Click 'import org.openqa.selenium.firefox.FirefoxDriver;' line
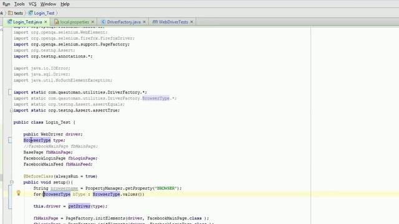399x224 pixels. 74,39
